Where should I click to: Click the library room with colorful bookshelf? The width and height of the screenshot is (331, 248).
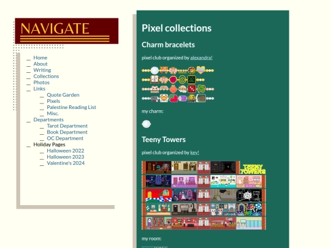click(x=158, y=223)
